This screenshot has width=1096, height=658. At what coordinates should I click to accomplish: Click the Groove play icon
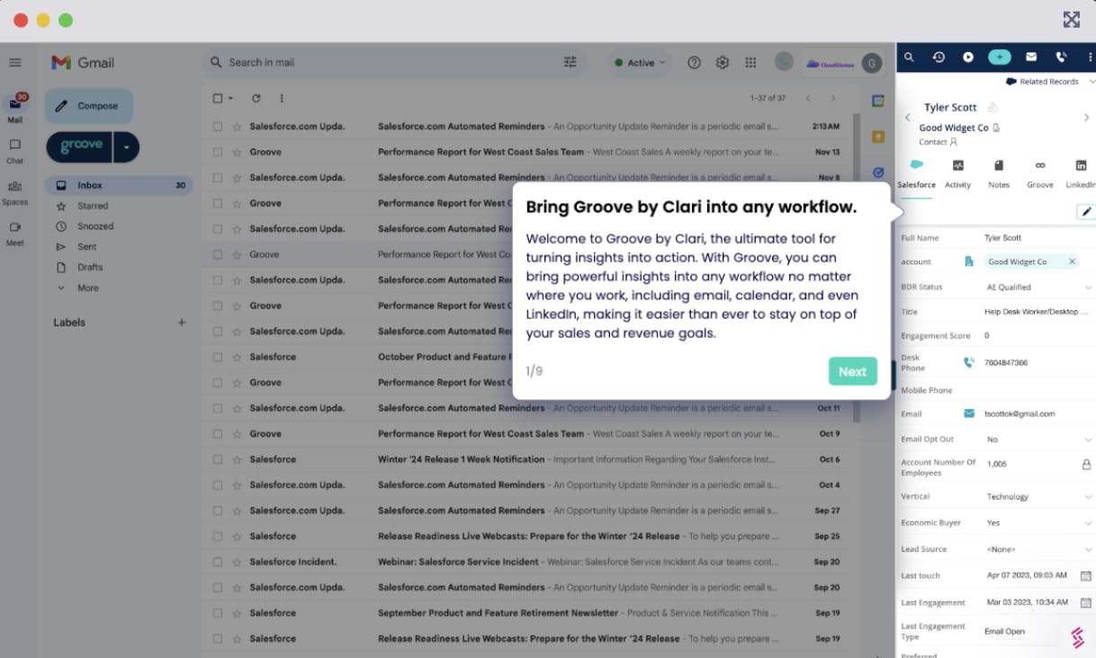click(968, 57)
